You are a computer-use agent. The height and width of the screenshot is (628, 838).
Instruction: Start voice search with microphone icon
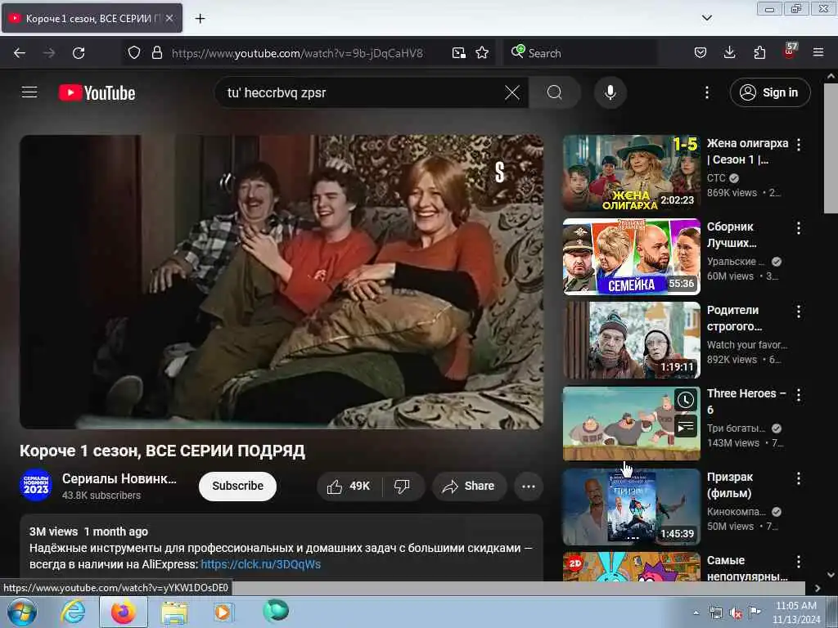(610, 92)
